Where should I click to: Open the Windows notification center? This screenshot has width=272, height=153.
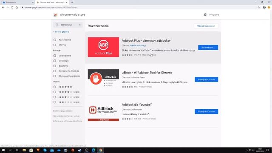click(x=267, y=150)
